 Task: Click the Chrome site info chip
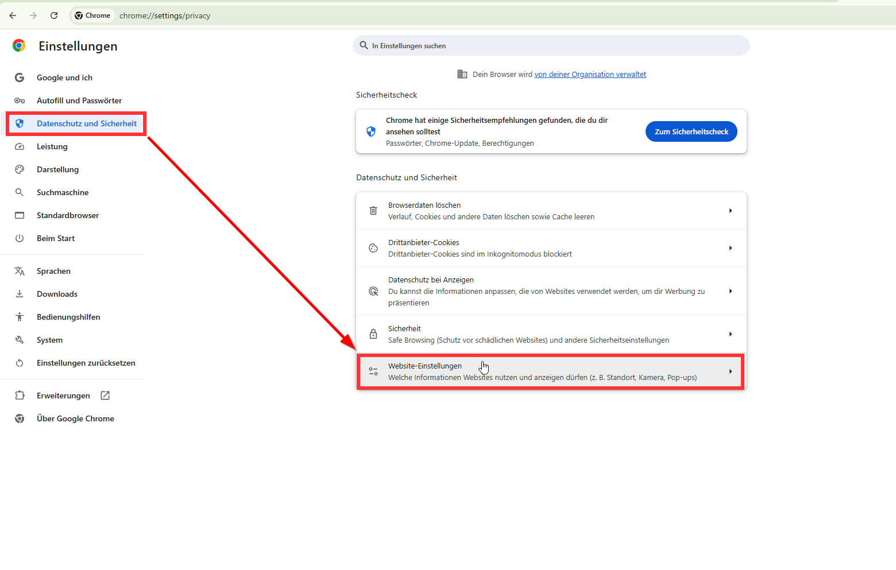[x=92, y=15]
